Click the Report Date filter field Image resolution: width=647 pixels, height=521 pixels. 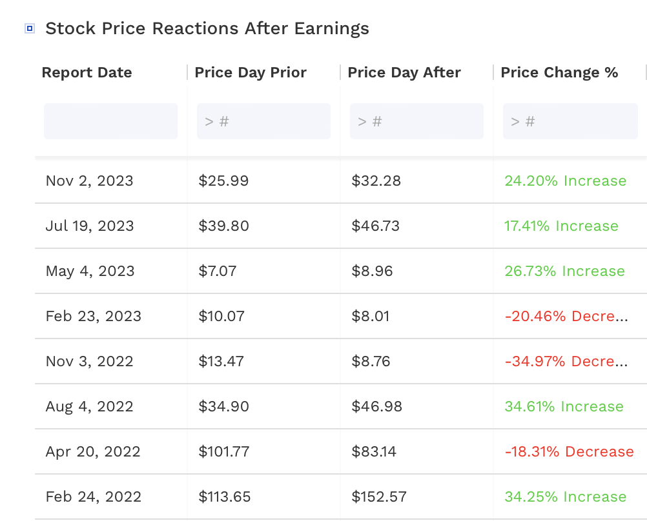[110, 121]
